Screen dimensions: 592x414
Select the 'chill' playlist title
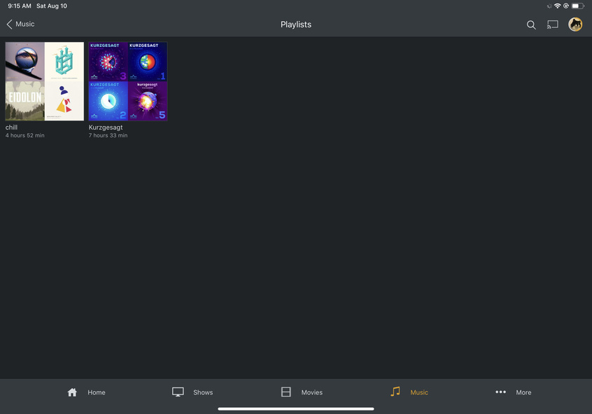11,127
